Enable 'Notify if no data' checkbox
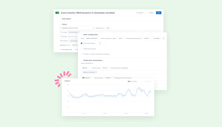 [x=82, y=54]
